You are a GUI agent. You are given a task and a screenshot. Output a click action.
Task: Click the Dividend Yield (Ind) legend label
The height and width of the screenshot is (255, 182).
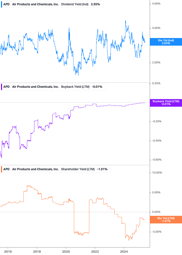[75, 4]
